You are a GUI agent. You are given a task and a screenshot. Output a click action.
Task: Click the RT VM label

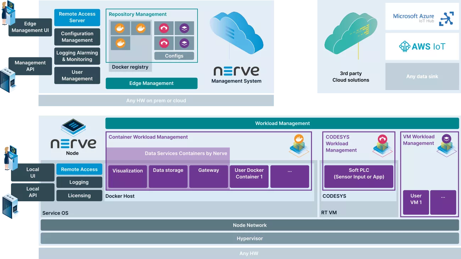coord(329,213)
